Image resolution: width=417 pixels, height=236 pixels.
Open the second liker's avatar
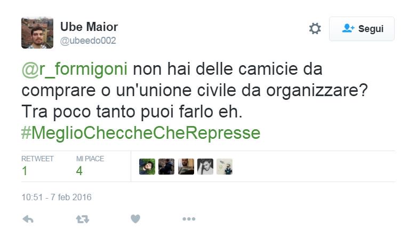point(166,167)
